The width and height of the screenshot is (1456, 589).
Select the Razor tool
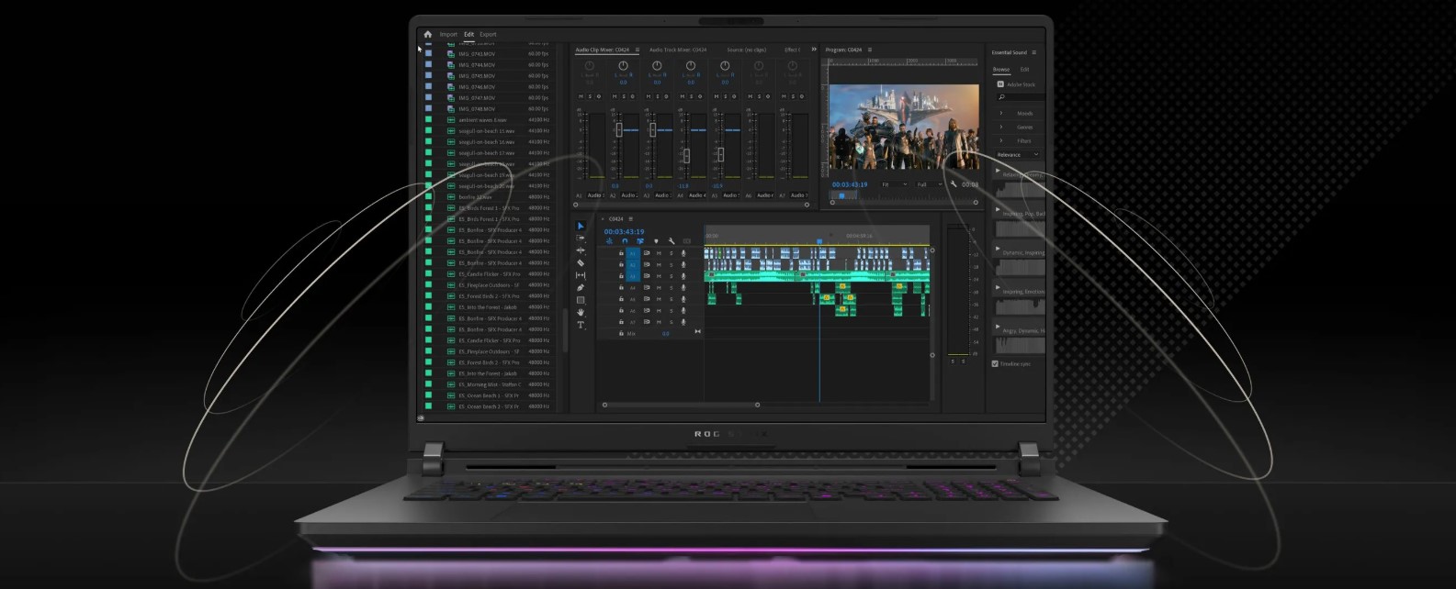(x=581, y=262)
